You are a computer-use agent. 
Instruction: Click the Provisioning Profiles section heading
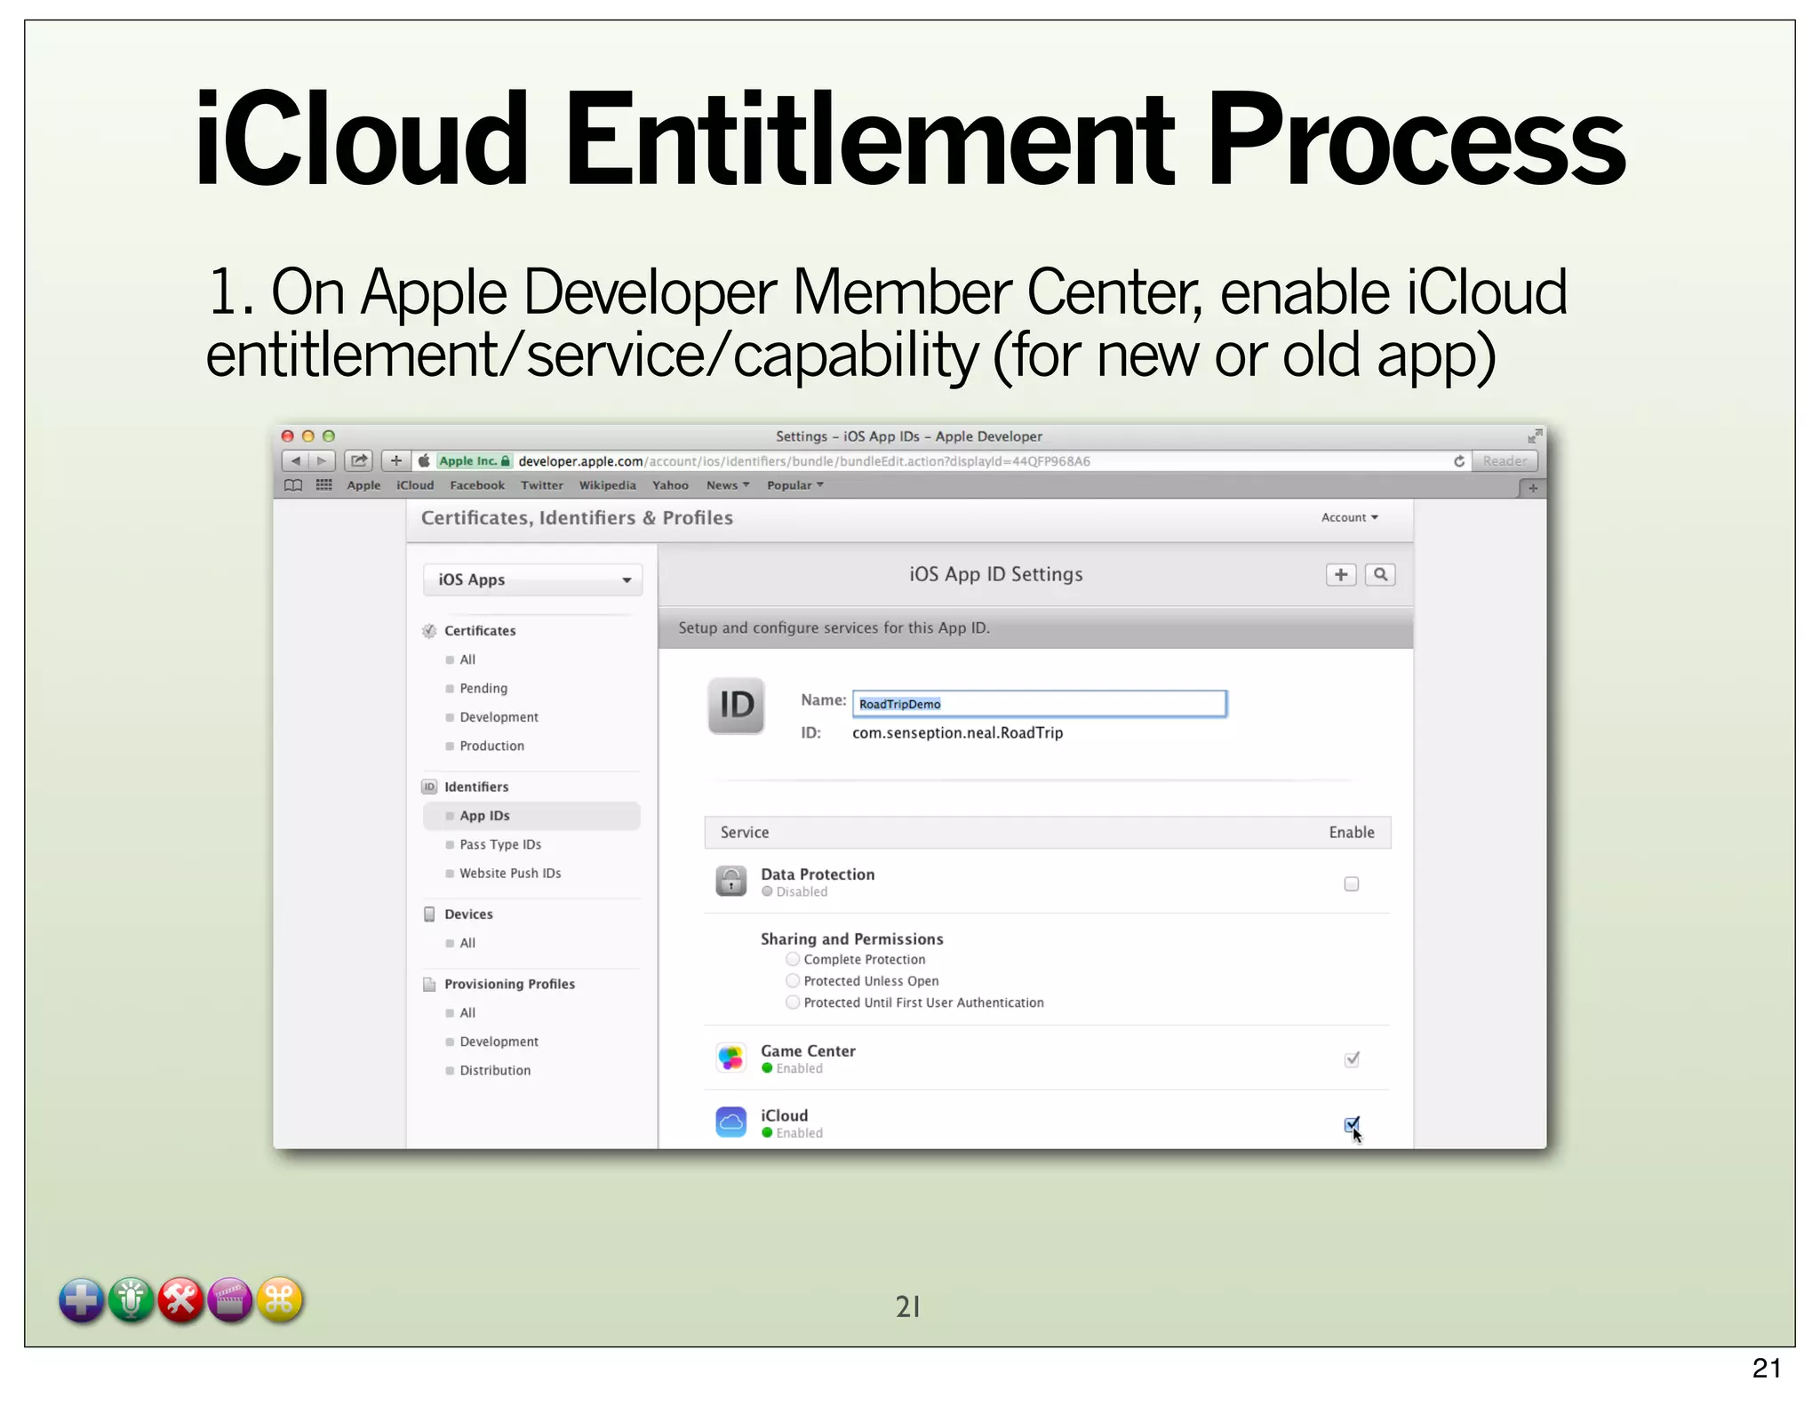(509, 984)
